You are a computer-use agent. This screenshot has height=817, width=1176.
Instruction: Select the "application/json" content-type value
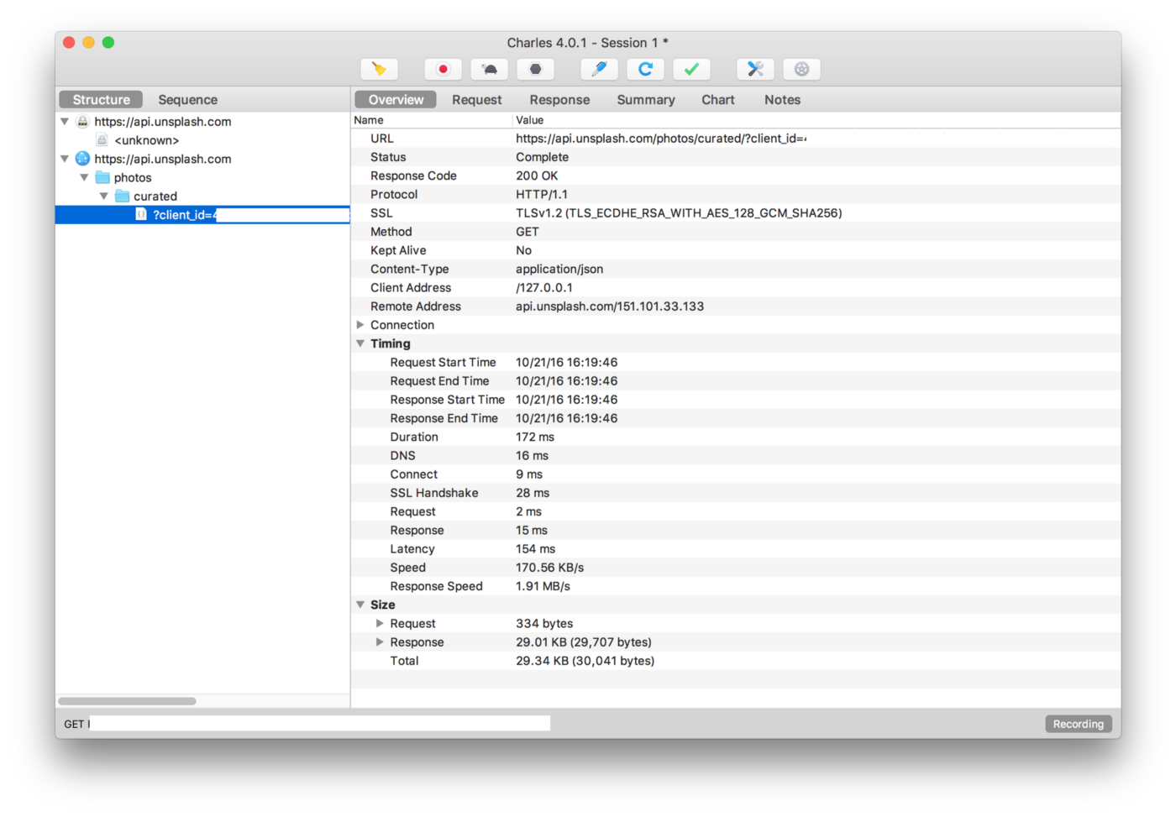[x=559, y=269]
